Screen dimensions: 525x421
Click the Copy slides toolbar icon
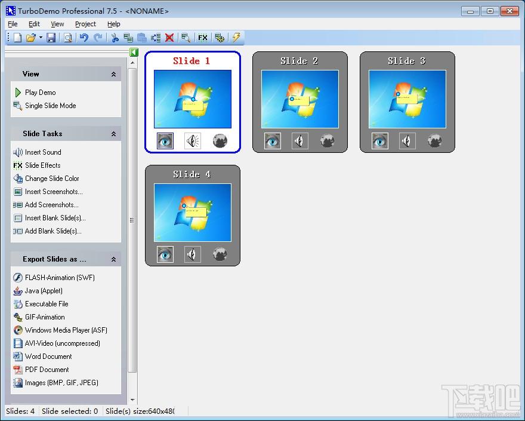coord(128,38)
